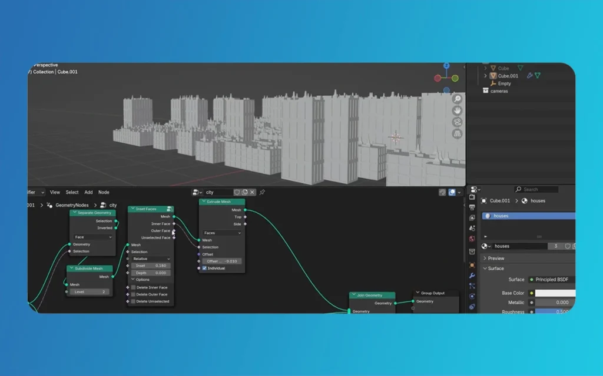Pin the city node tree with pin icon

click(x=262, y=192)
